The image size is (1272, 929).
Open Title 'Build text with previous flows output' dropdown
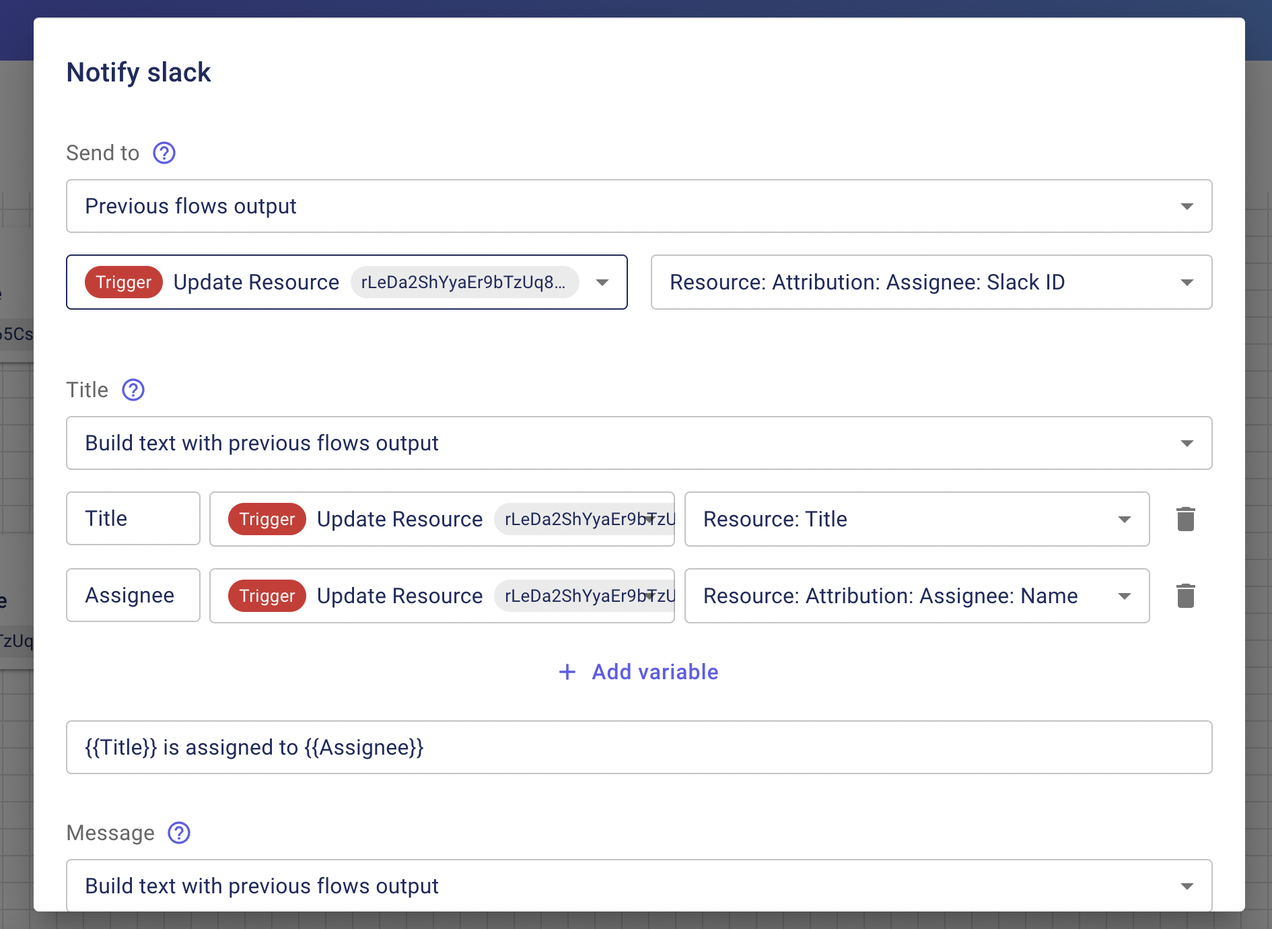pos(639,443)
